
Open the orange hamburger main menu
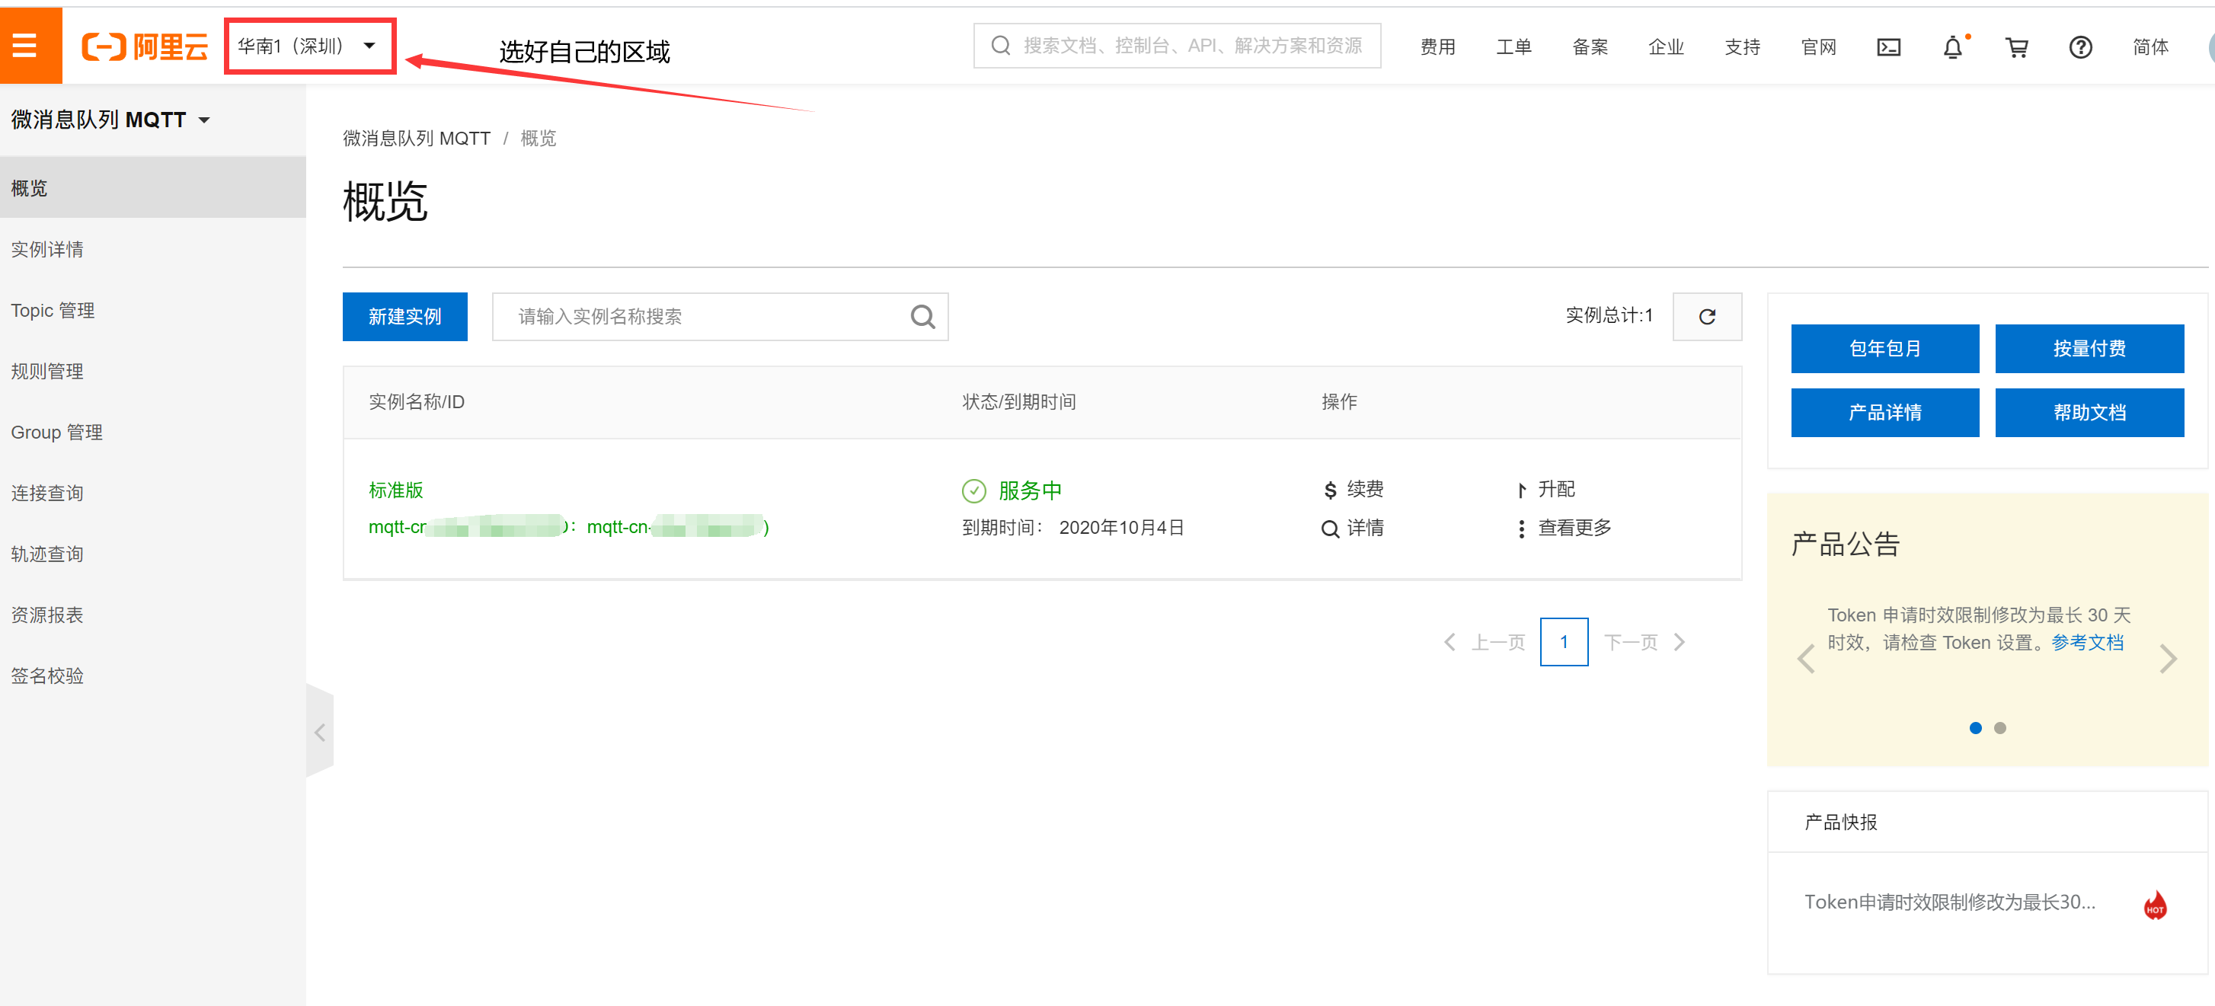(26, 46)
